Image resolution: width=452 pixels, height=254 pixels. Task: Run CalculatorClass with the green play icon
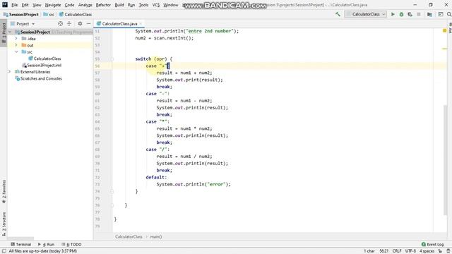coord(393,14)
